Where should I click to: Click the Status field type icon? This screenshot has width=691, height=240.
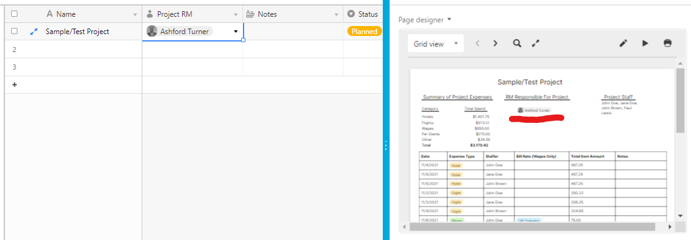(x=351, y=14)
